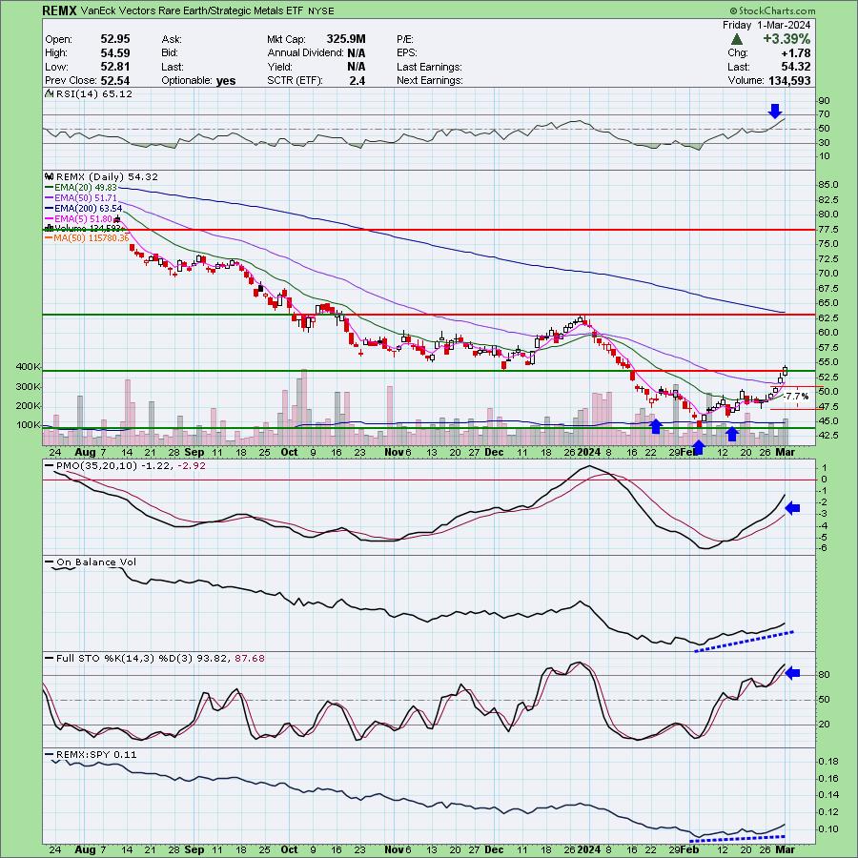Click the header Volume value 134,593
Viewport: 858px width, 858px height.
click(788, 80)
